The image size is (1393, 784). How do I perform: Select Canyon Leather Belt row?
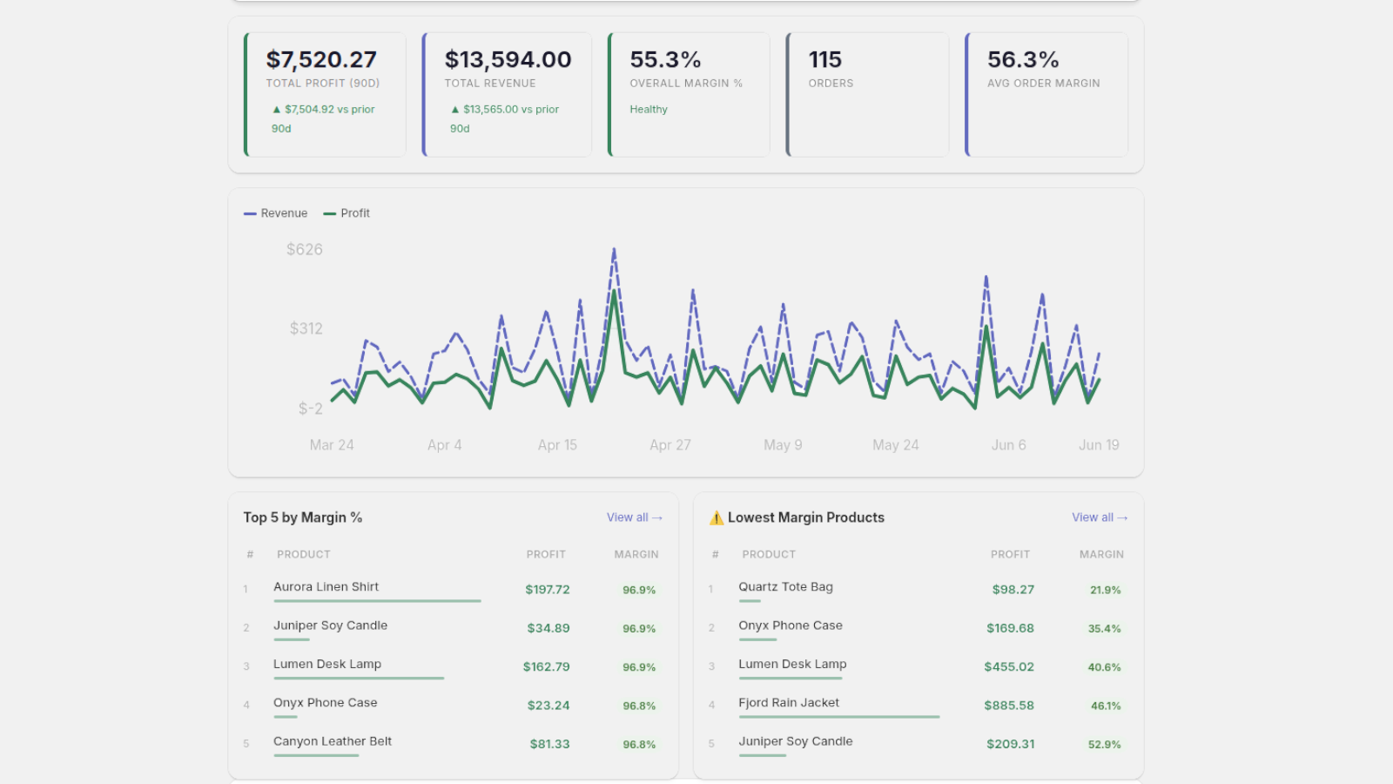[x=453, y=744]
